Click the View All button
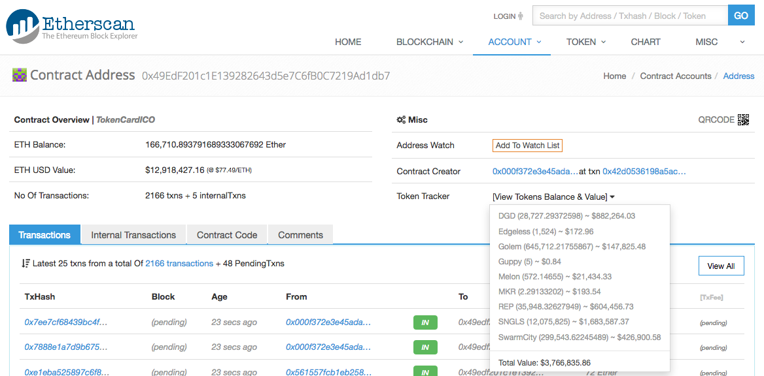764x376 pixels. click(x=721, y=266)
